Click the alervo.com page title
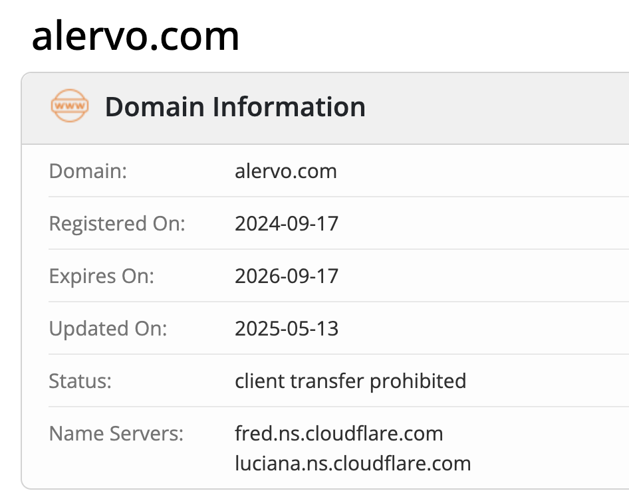The image size is (629, 497). (136, 36)
